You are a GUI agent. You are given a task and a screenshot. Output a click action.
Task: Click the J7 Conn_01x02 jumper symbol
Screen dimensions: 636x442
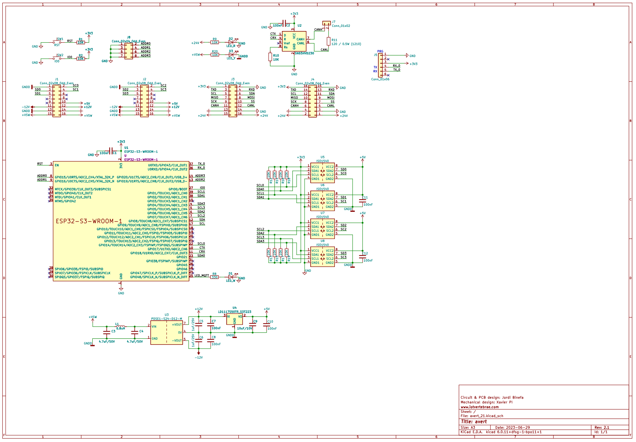326,23
